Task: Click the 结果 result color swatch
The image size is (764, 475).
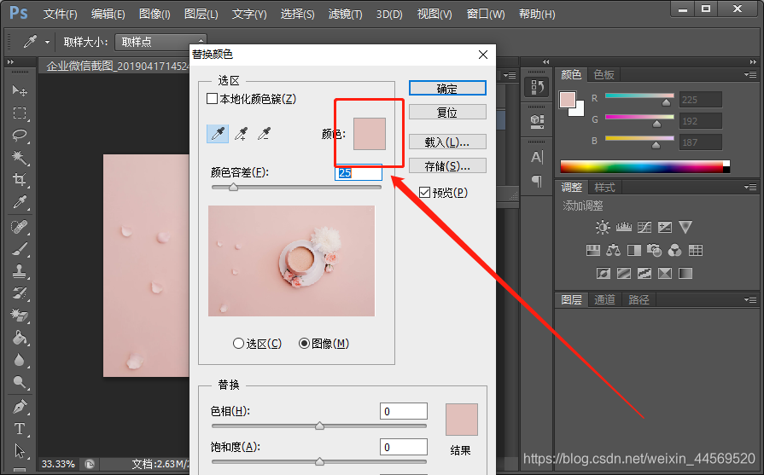Action: tap(462, 420)
